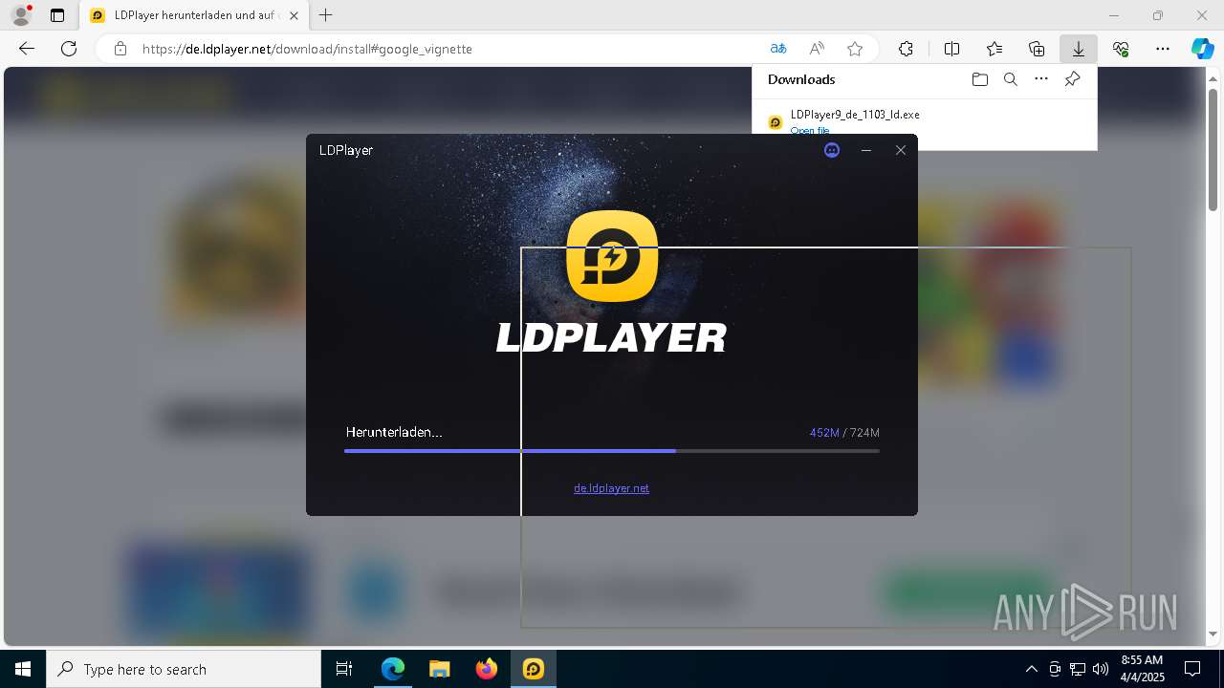Close the LDPlayer installer window
The image size is (1224, 688).
tap(900, 150)
